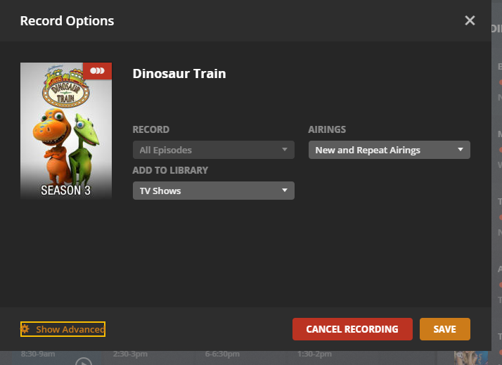Click the red recording badge on poster
This screenshot has height=365, width=502.
[97, 71]
